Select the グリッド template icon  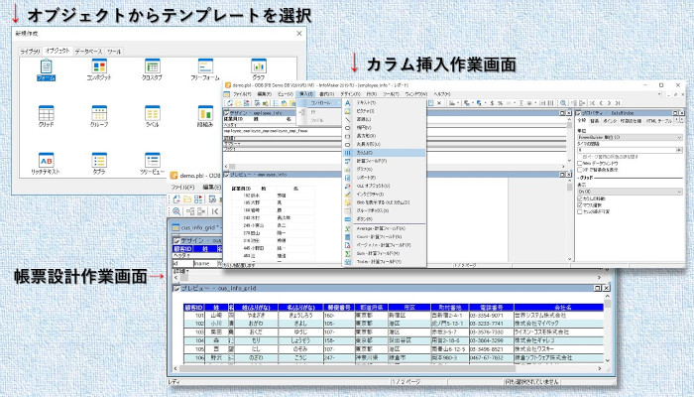46,114
